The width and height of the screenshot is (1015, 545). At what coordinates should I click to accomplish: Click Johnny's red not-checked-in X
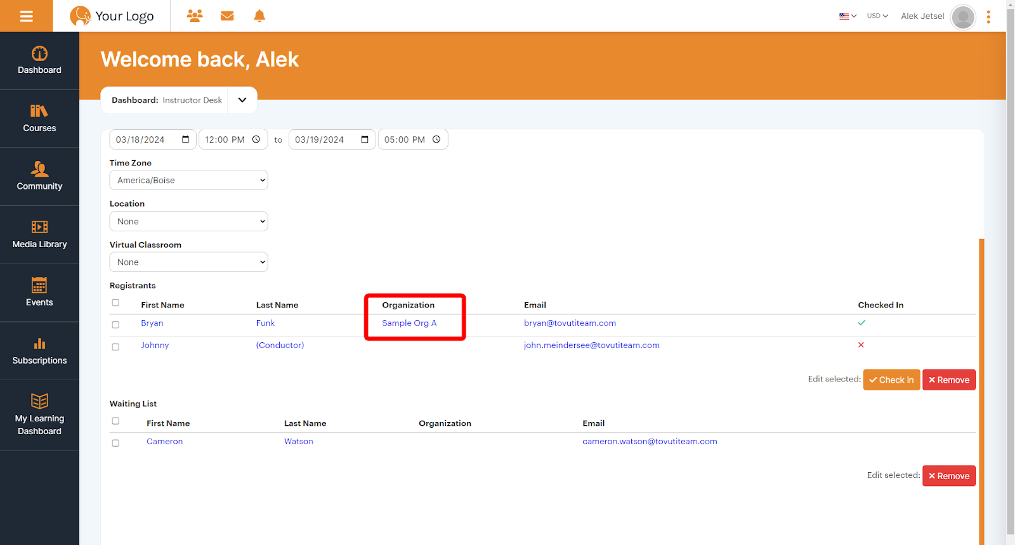pos(861,345)
